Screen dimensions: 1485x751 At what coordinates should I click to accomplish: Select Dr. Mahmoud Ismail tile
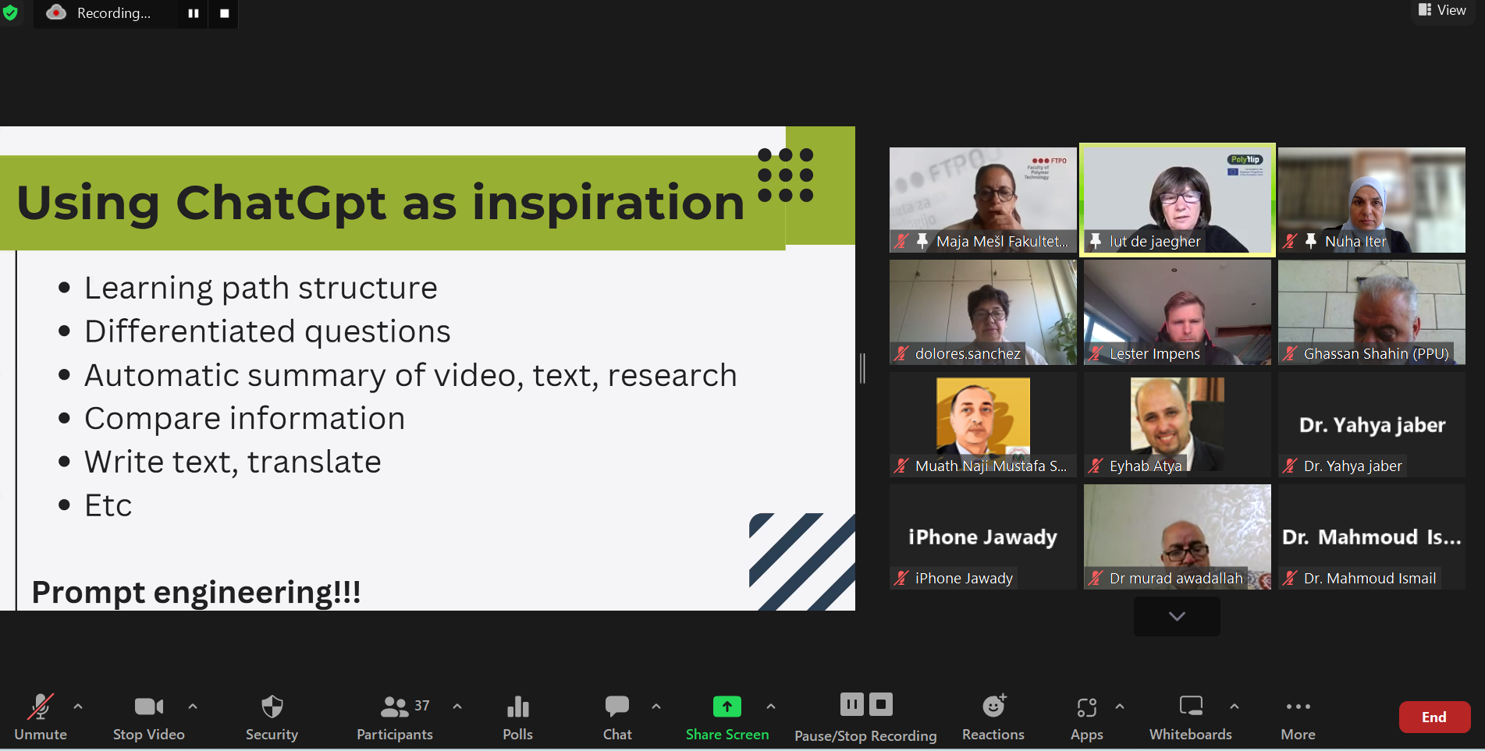tap(1372, 537)
